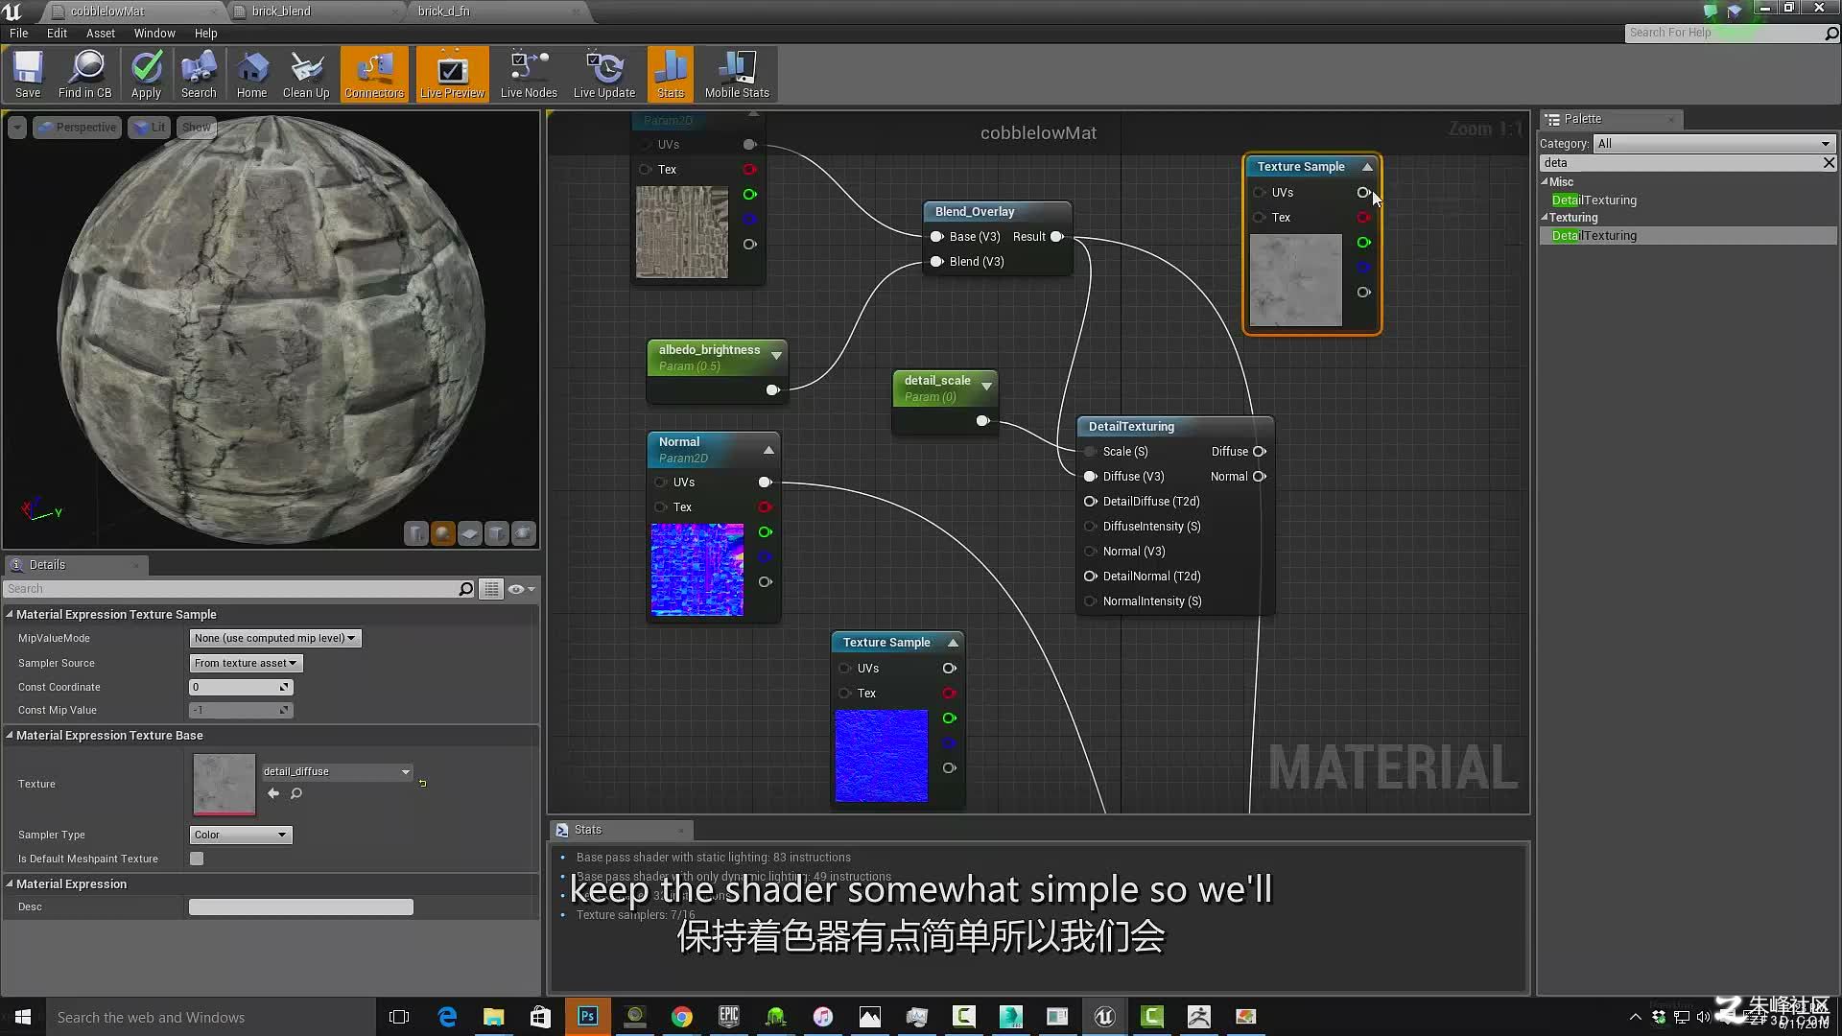Run Clean Up on the graph
This screenshot has height=1036, width=1842.
point(306,75)
